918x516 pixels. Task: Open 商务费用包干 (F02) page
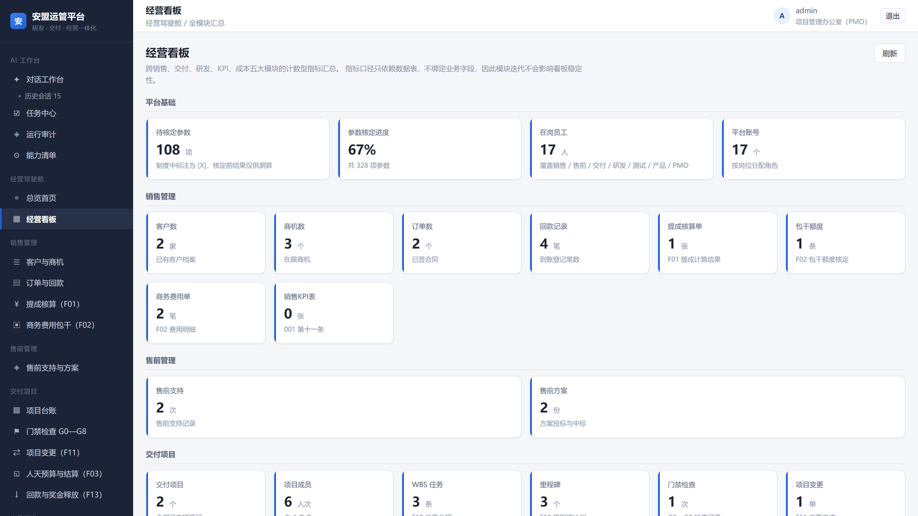pos(67,325)
